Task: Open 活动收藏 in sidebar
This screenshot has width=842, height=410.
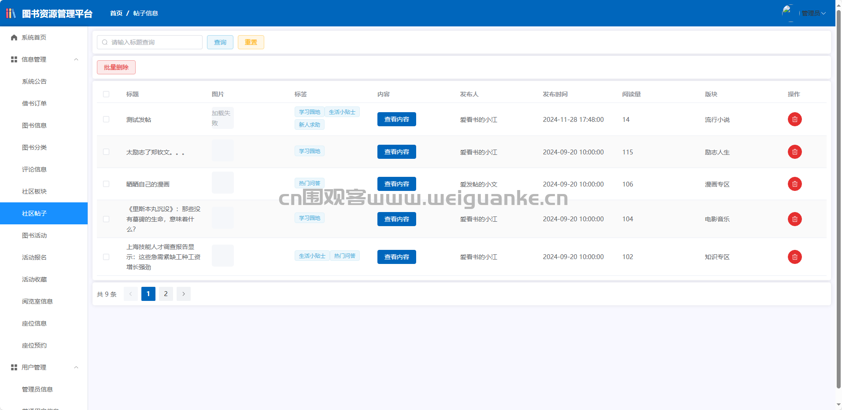Action: point(44,279)
